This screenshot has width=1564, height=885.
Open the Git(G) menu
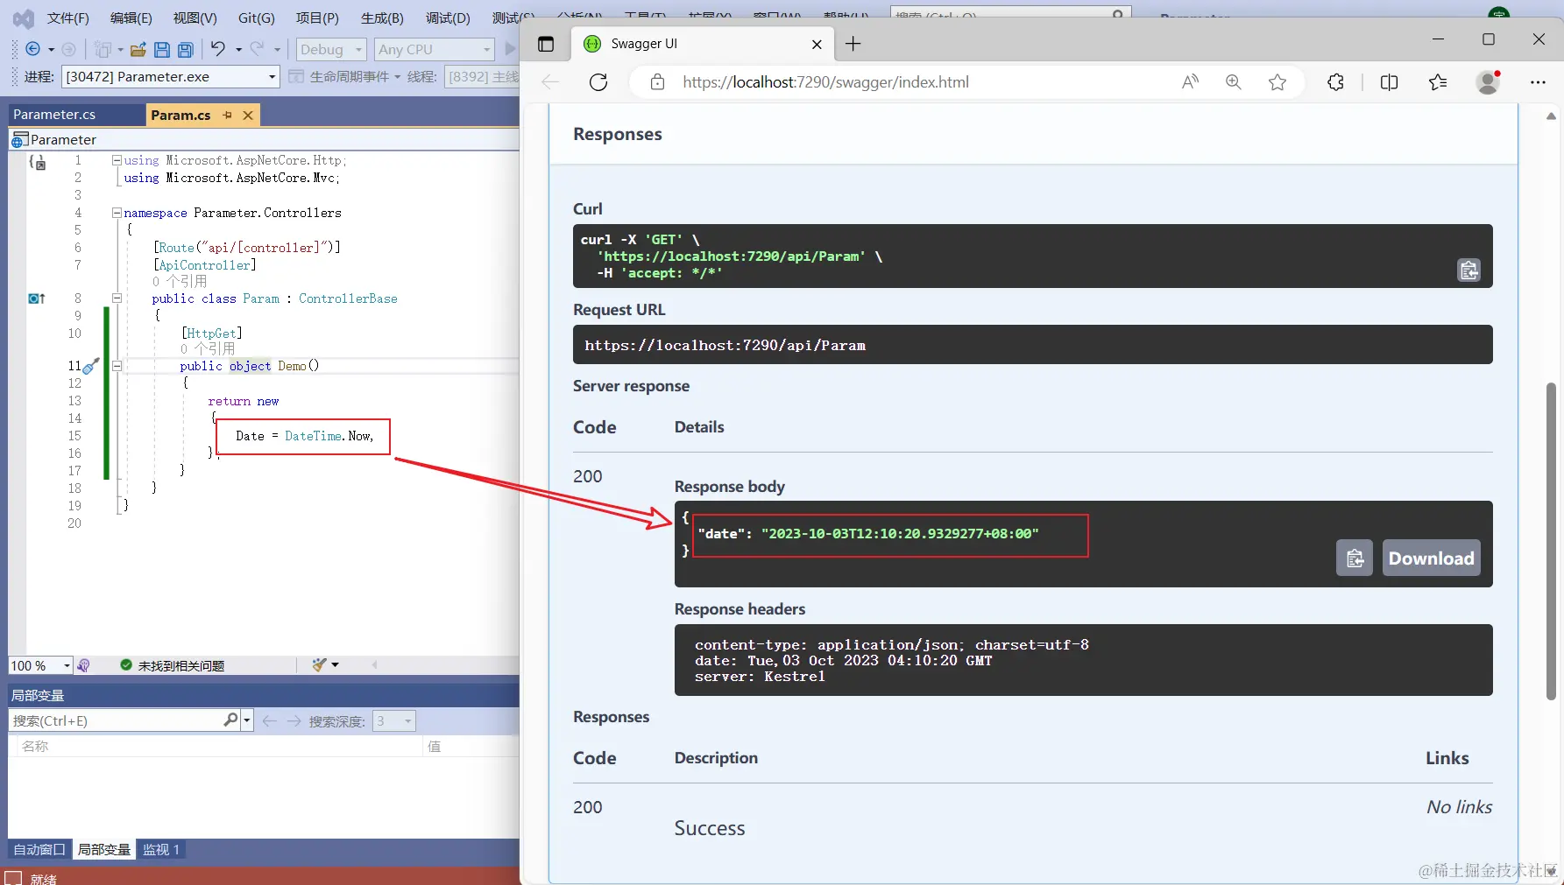pos(256,18)
